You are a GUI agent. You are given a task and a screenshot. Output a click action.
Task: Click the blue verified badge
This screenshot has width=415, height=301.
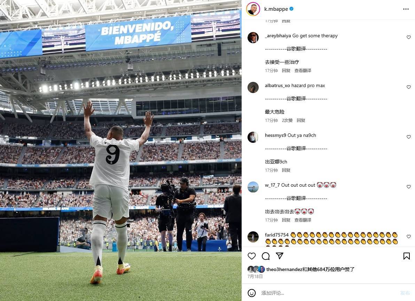point(291,9)
